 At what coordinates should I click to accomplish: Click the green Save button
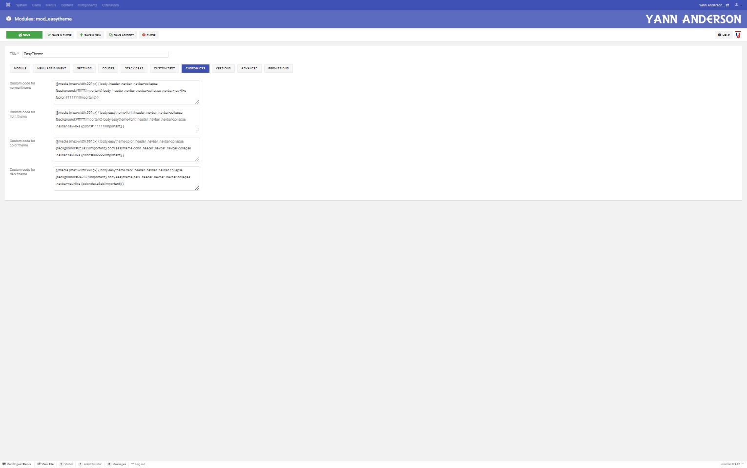click(x=24, y=35)
